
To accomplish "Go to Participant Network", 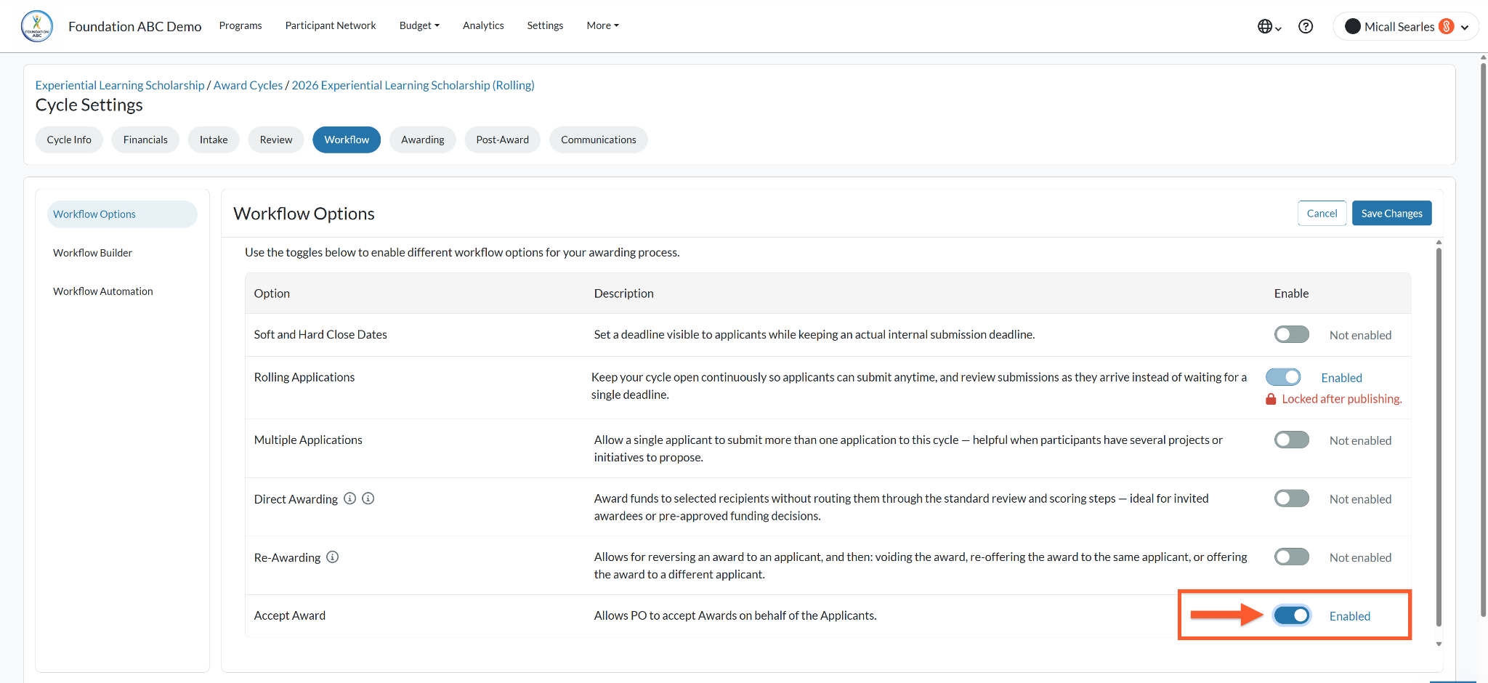I will pos(331,25).
